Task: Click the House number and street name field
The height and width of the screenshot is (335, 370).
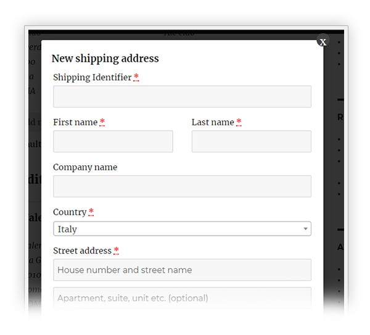Action: point(182,270)
